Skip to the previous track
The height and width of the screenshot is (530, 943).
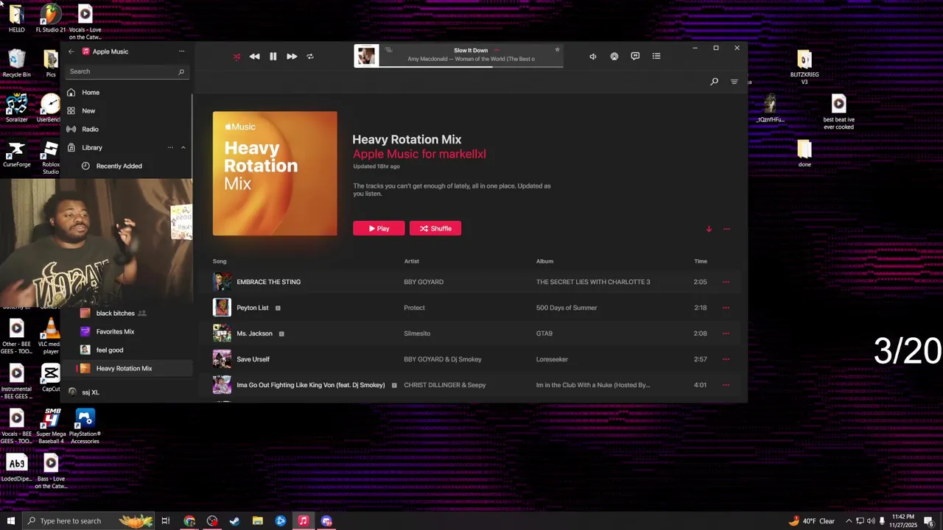coord(254,57)
